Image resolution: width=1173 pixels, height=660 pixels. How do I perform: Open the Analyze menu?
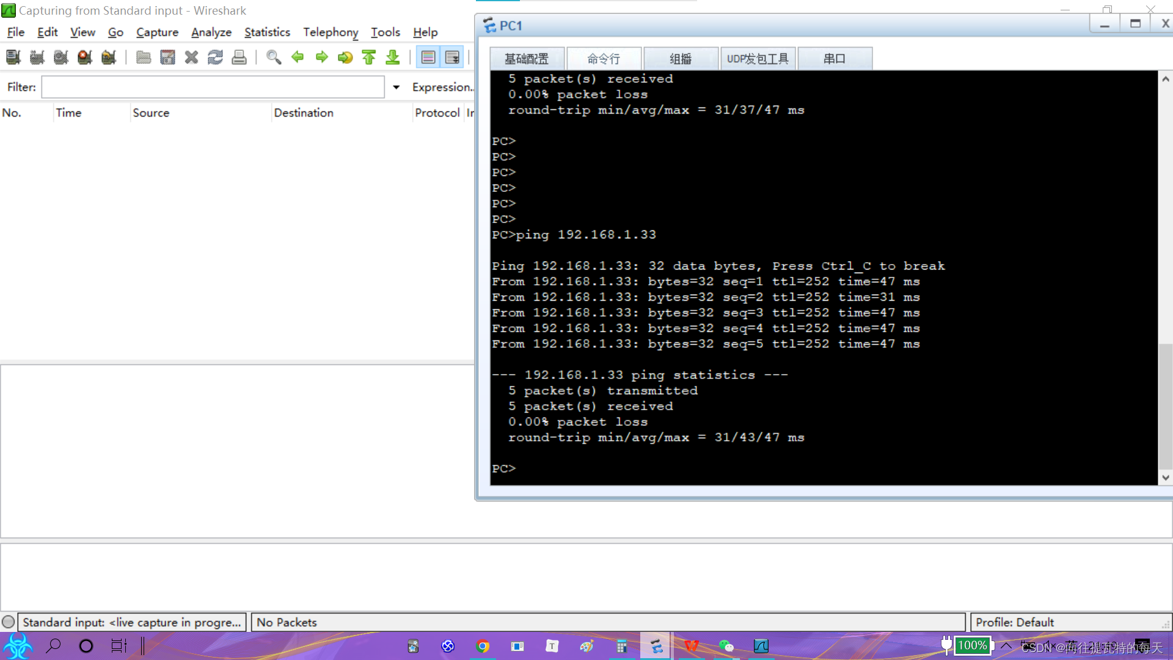(211, 32)
